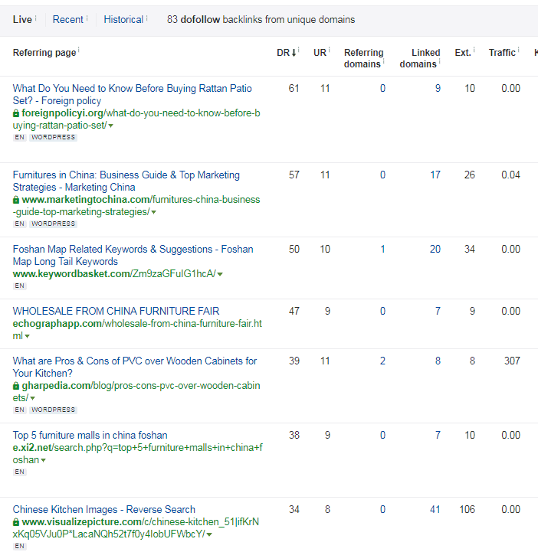Open Foshan Map Related Keywords title link
The height and width of the screenshot is (552, 538).
pyautogui.click(x=133, y=255)
